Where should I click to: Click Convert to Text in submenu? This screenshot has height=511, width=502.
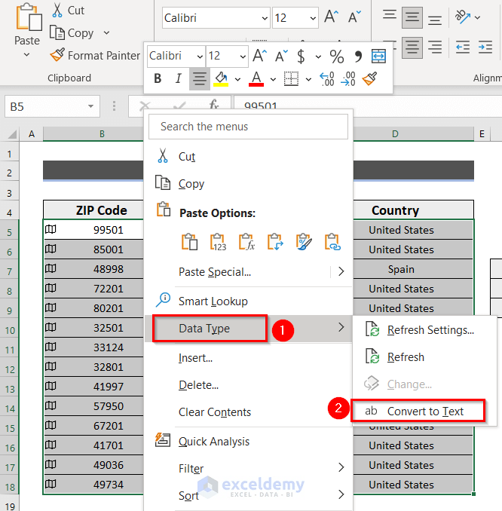pos(425,412)
